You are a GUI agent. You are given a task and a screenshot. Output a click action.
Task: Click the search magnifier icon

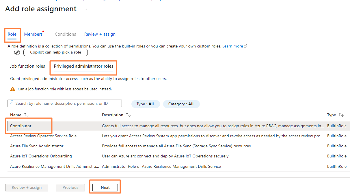(12, 103)
